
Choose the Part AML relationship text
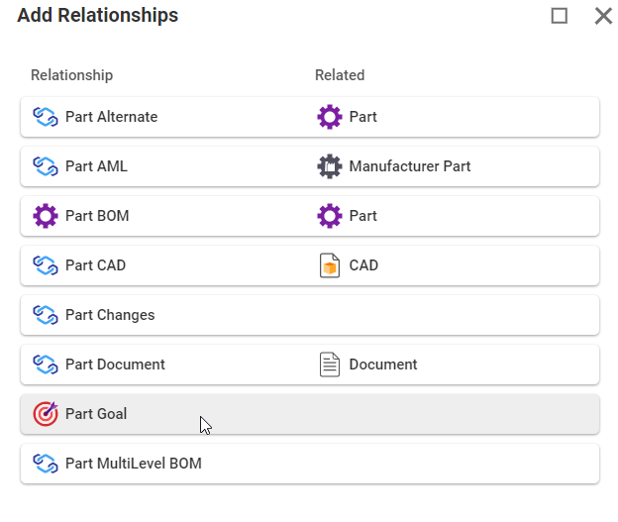point(96,166)
